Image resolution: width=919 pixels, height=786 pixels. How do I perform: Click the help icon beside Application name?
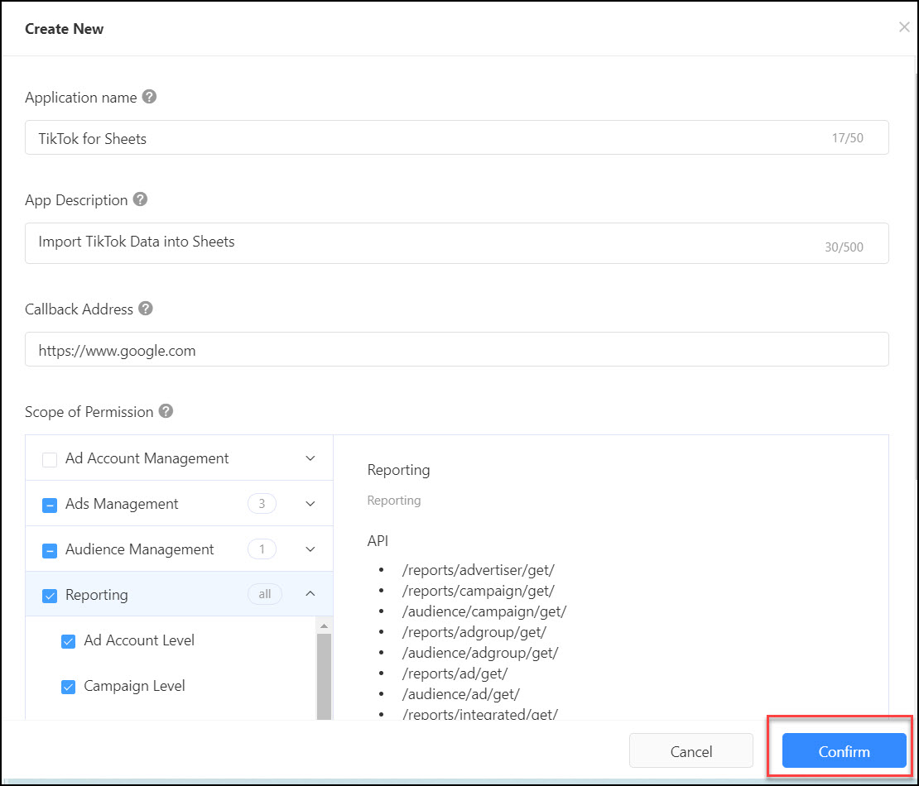150,97
